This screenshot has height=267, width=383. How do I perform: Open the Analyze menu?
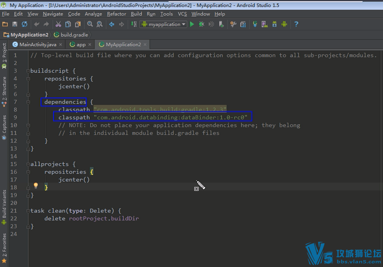pyautogui.click(x=93, y=14)
